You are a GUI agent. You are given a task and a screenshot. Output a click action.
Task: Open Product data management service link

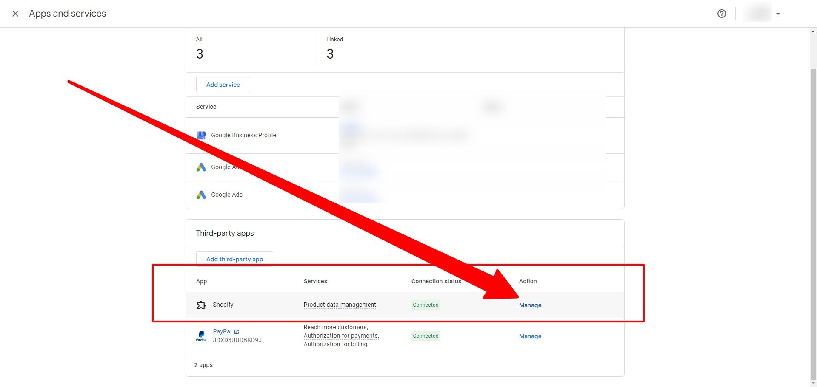click(x=340, y=305)
